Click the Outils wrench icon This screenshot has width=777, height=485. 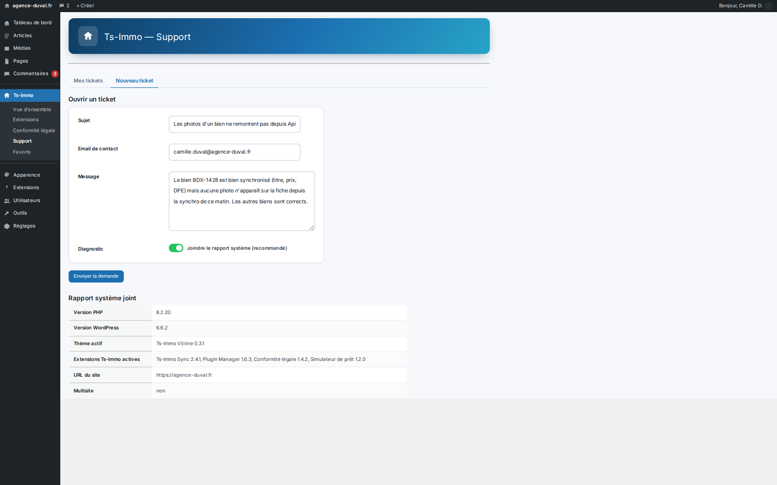click(7, 213)
